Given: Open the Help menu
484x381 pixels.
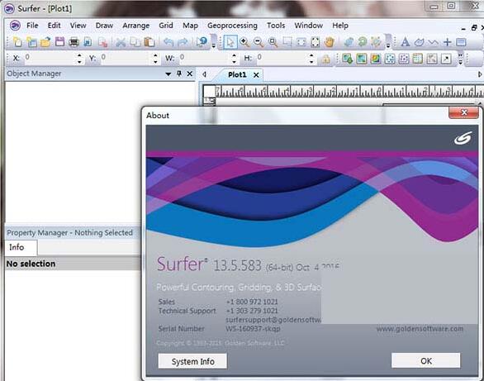Looking at the screenshot, I should click(x=340, y=26).
